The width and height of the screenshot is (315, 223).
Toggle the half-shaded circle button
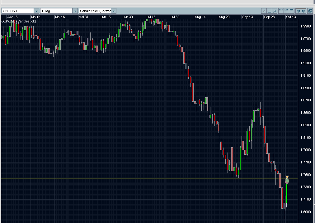click(x=298, y=11)
